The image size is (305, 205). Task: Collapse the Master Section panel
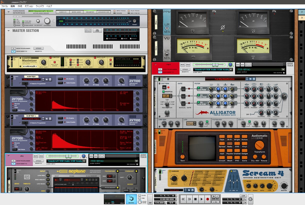[8, 31]
